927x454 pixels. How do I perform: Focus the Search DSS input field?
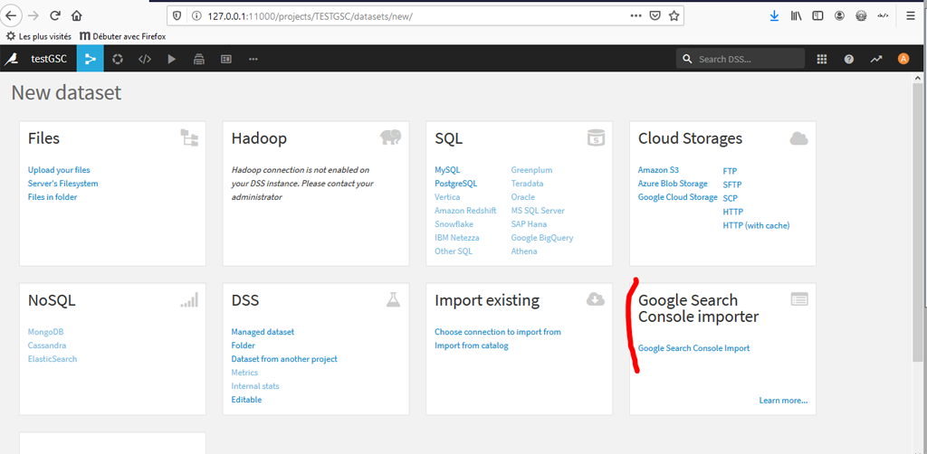tap(748, 59)
